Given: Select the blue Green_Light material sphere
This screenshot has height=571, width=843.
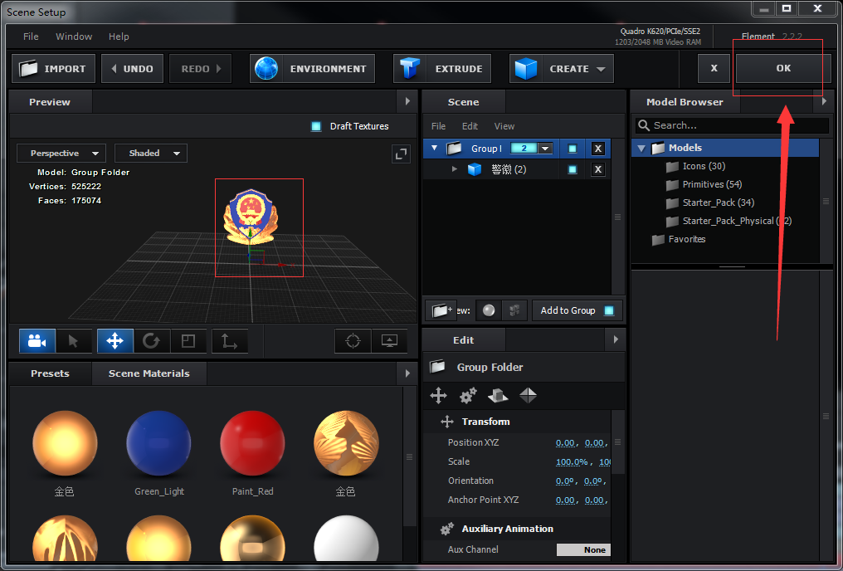Looking at the screenshot, I should pyautogui.click(x=158, y=443).
